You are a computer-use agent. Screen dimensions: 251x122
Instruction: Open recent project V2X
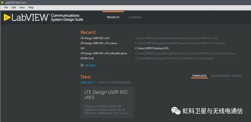tap(82, 48)
